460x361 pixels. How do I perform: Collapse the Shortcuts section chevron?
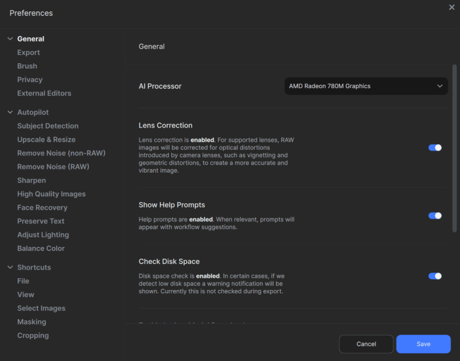(x=10, y=267)
